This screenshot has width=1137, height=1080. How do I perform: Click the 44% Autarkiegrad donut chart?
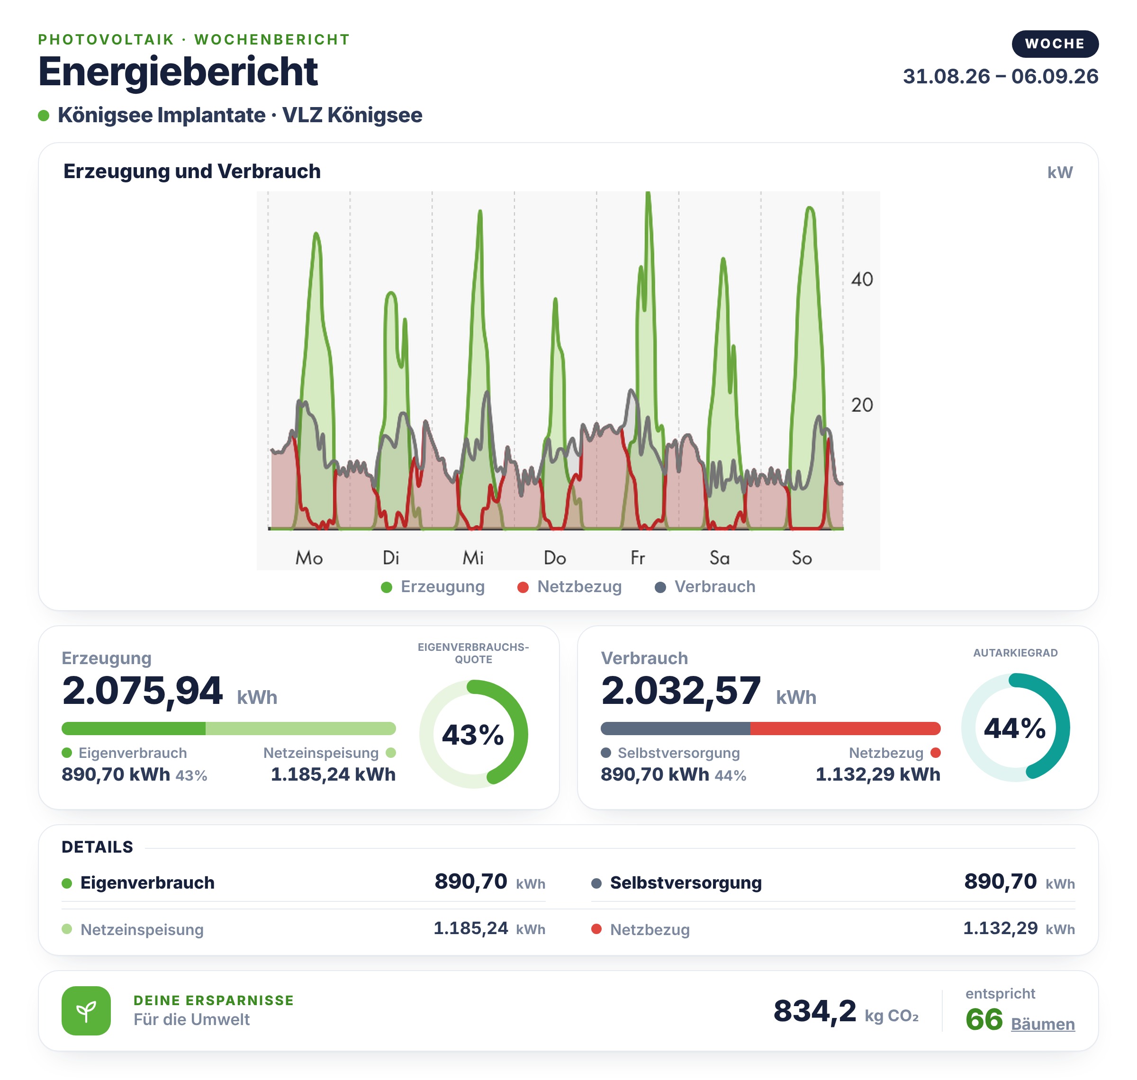pyautogui.click(x=1016, y=728)
